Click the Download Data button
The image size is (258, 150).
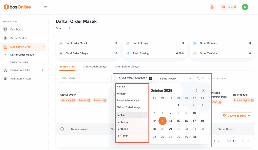236,116
